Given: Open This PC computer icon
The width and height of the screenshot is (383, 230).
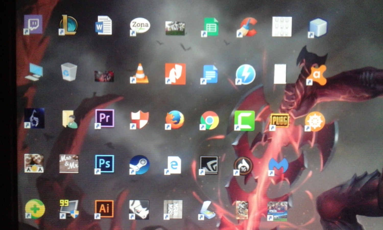Looking at the screenshot, I should [x=34, y=72].
